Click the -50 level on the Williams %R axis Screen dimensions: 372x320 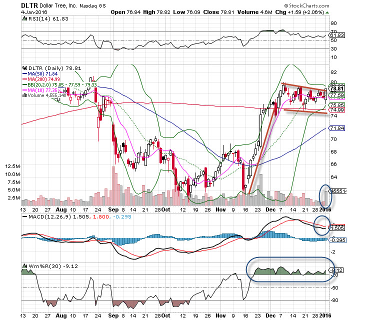point(334,287)
